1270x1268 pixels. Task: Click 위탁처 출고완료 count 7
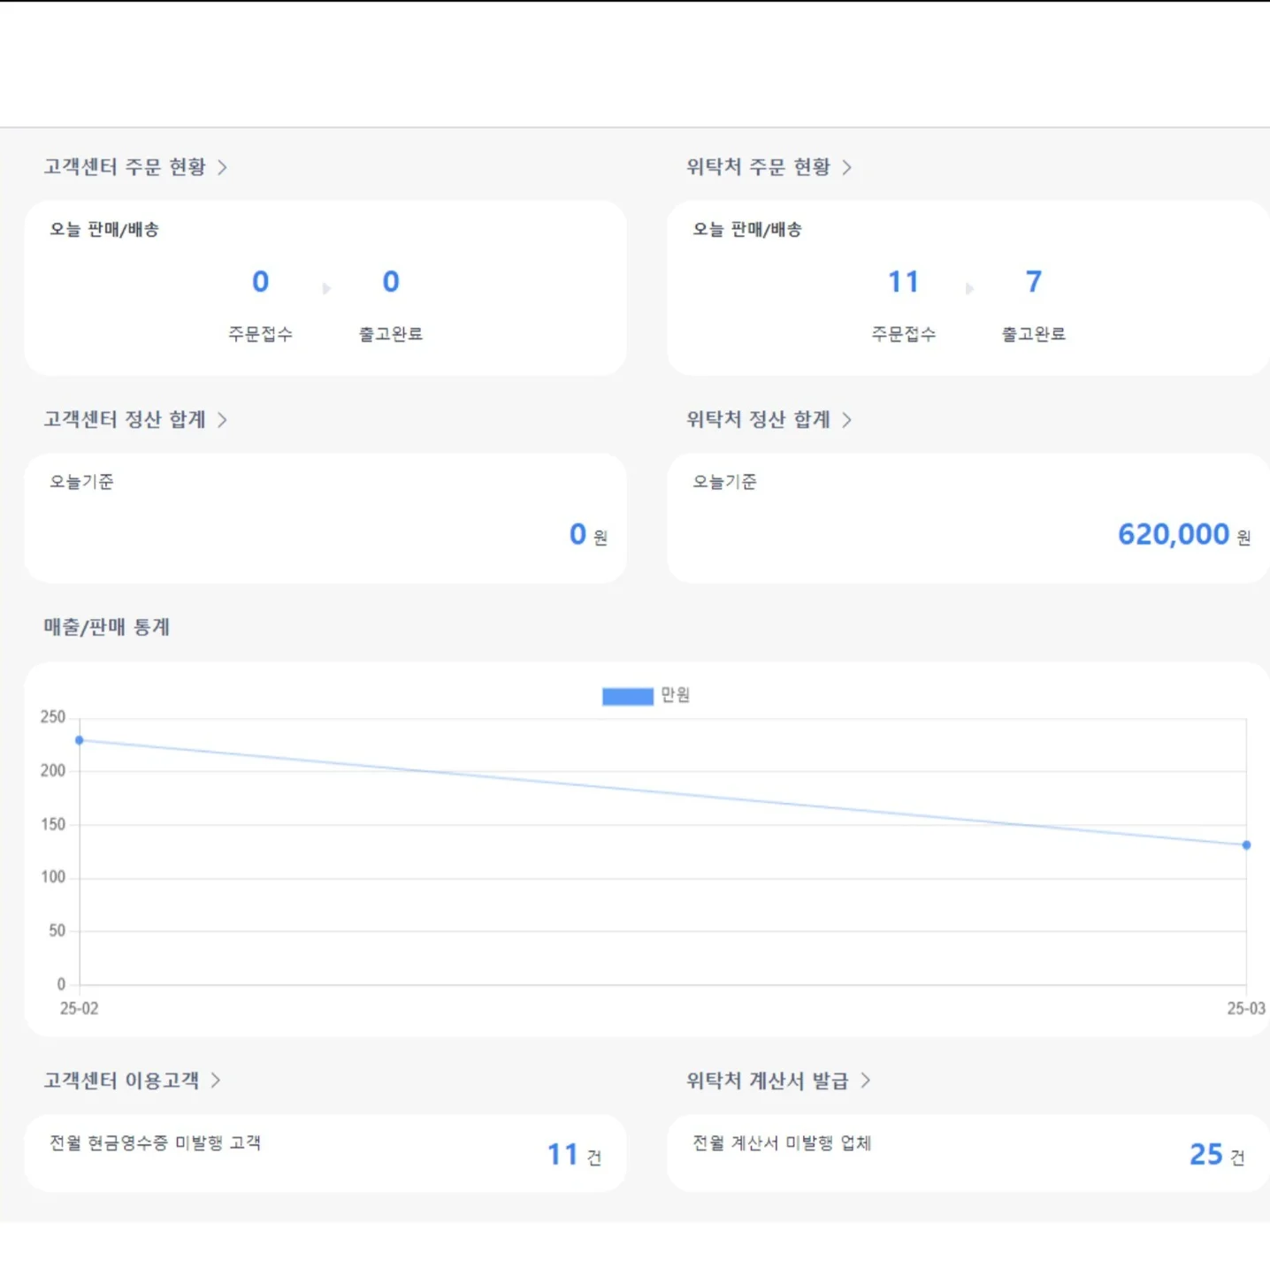coord(1033,282)
